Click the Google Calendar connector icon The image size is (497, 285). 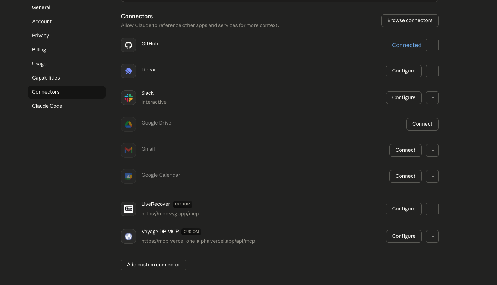tap(128, 176)
